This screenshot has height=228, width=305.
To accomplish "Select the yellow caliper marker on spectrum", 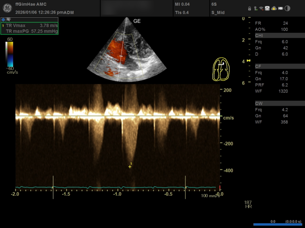I will coord(130,166).
